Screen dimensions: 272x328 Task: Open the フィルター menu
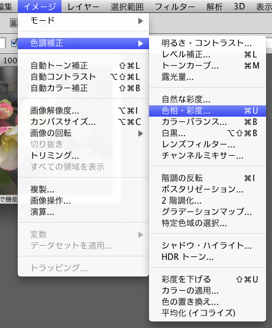pyautogui.click(x=174, y=7)
